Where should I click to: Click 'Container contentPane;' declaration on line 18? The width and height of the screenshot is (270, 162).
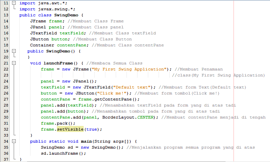(60, 45)
